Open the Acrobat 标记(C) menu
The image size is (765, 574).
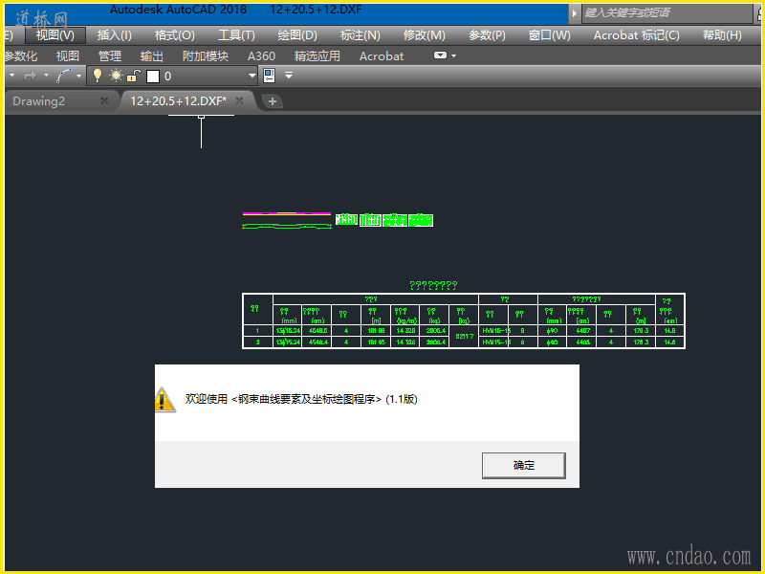tap(636, 35)
